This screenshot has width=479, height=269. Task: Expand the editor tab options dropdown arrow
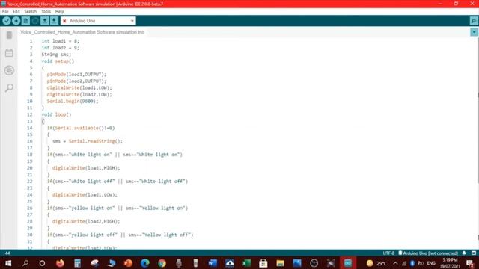tap(474, 32)
